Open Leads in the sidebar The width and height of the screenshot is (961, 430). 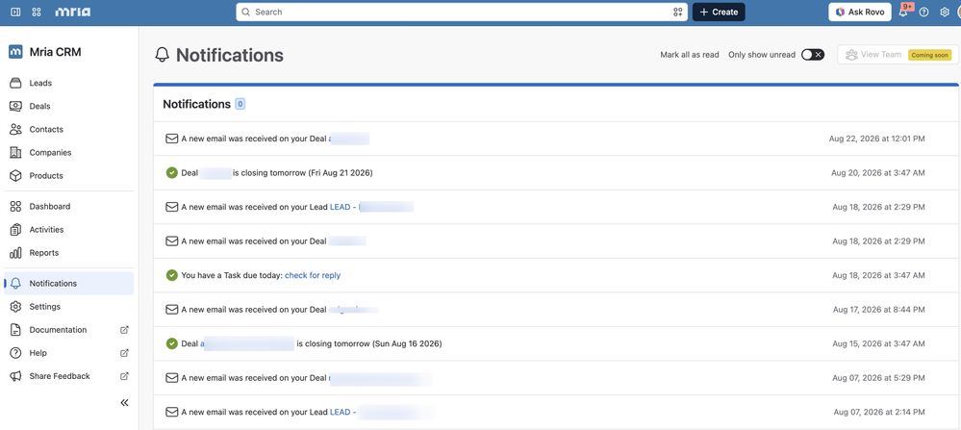pos(68,83)
